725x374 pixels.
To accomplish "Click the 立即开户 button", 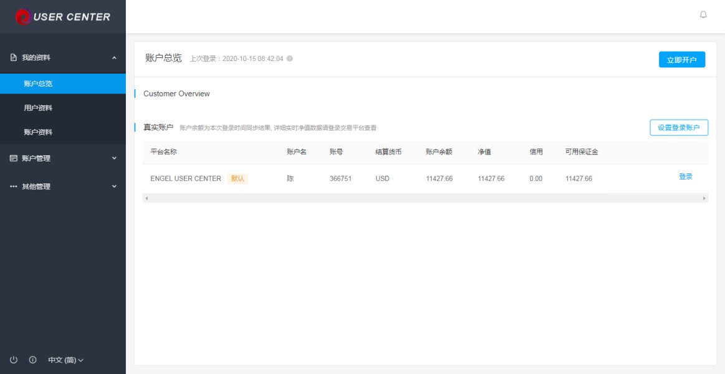I will [x=682, y=60].
